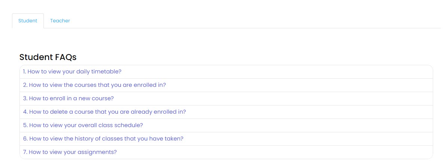
Task: Expand the history of classes question
Action: pyautogui.click(x=103, y=139)
